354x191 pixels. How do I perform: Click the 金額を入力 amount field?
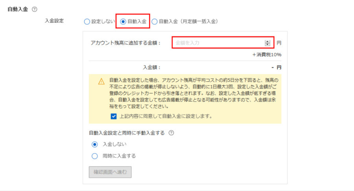(223, 42)
